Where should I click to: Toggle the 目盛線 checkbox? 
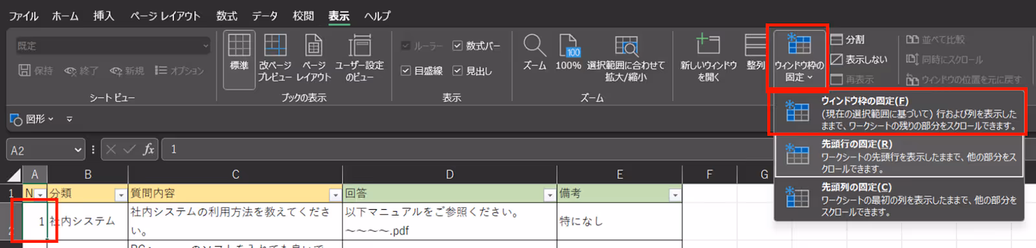(x=406, y=71)
